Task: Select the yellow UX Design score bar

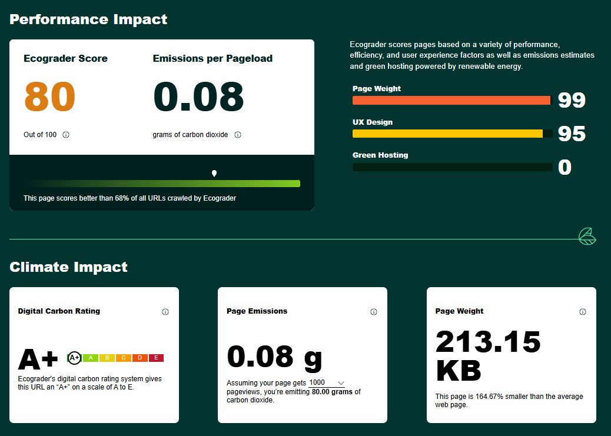Action: click(447, 134)
